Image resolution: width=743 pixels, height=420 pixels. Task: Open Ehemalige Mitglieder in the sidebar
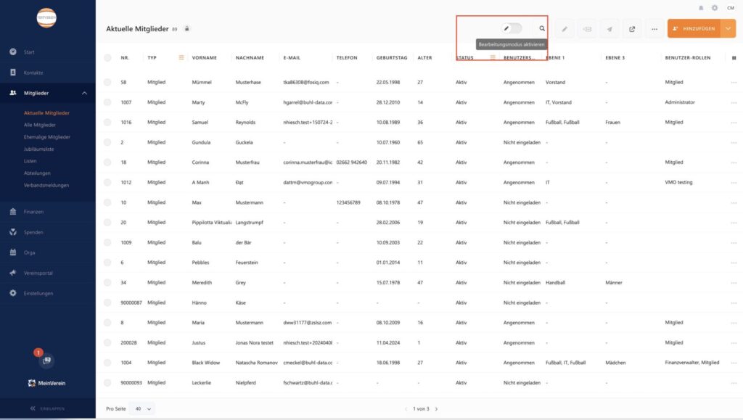point(47,137)
